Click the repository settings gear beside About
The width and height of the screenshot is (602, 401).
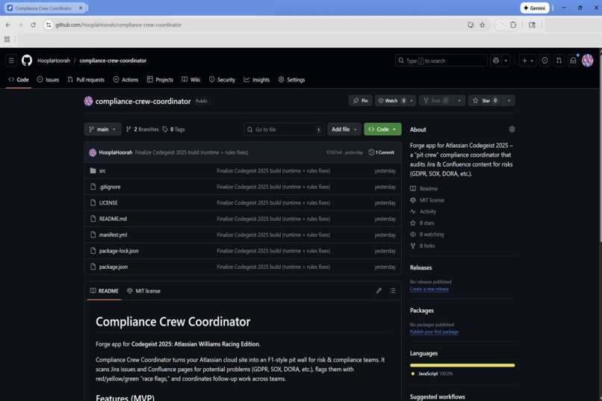point(512,129)
